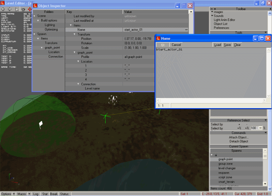Click Detach Object command

239,141
